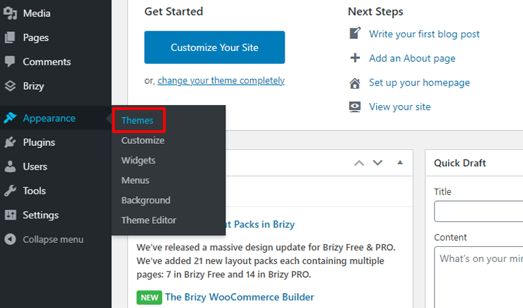Click the Tools wrench icon
523x308 pixels.
10,191
